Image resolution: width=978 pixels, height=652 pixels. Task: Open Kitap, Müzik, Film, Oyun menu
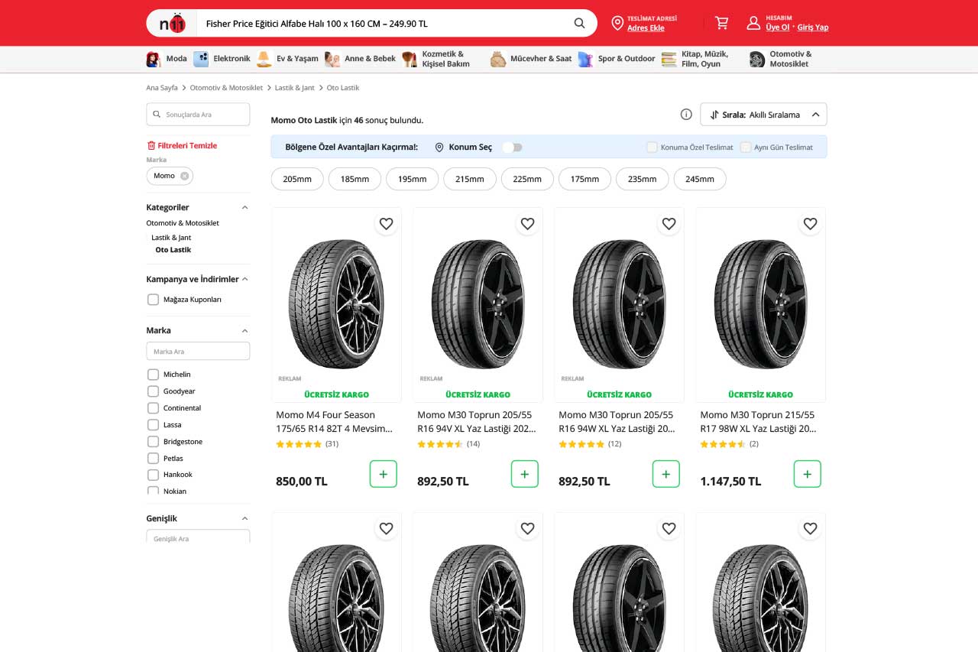696,59
